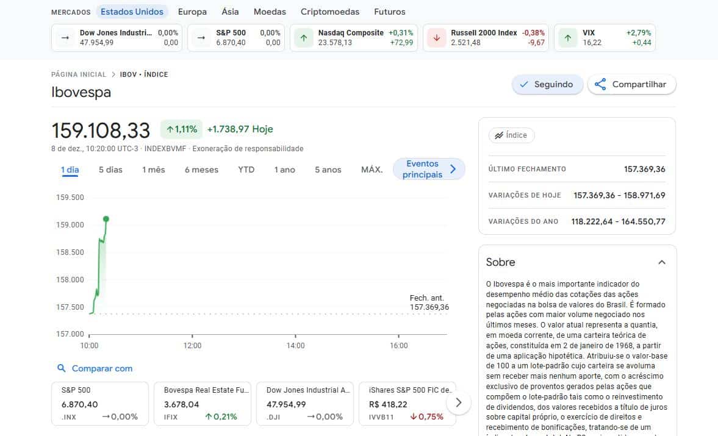Toggle the Seguindo follow button
The image size is (718, 436).
(547, 84)
